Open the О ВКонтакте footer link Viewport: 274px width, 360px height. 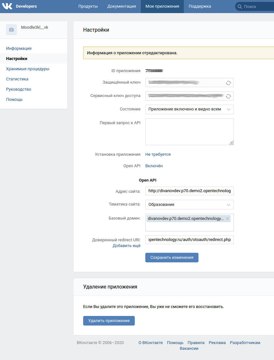(151, 343)
